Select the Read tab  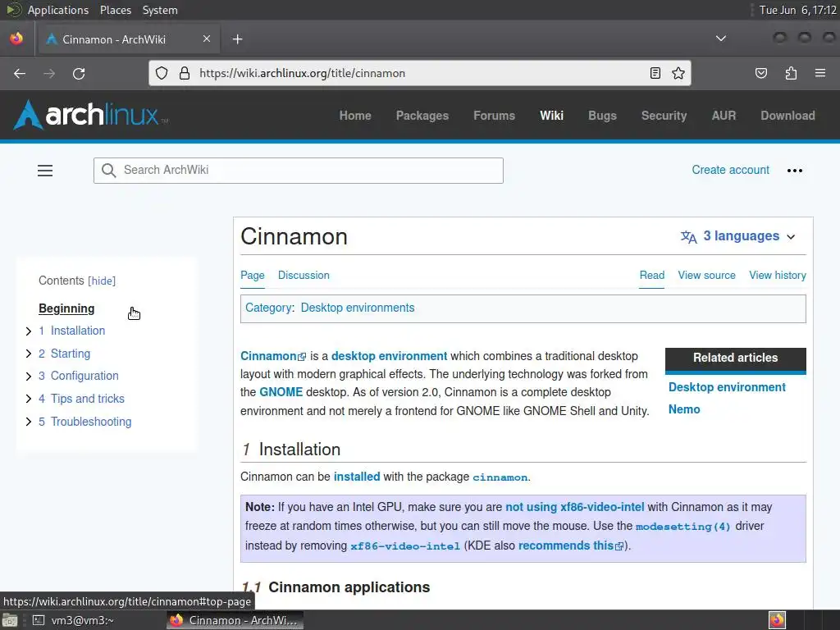[652, 276]
